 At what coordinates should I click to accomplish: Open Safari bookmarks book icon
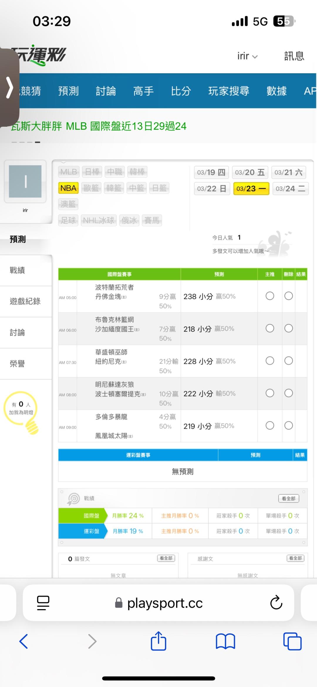click(x=225, y=641)
